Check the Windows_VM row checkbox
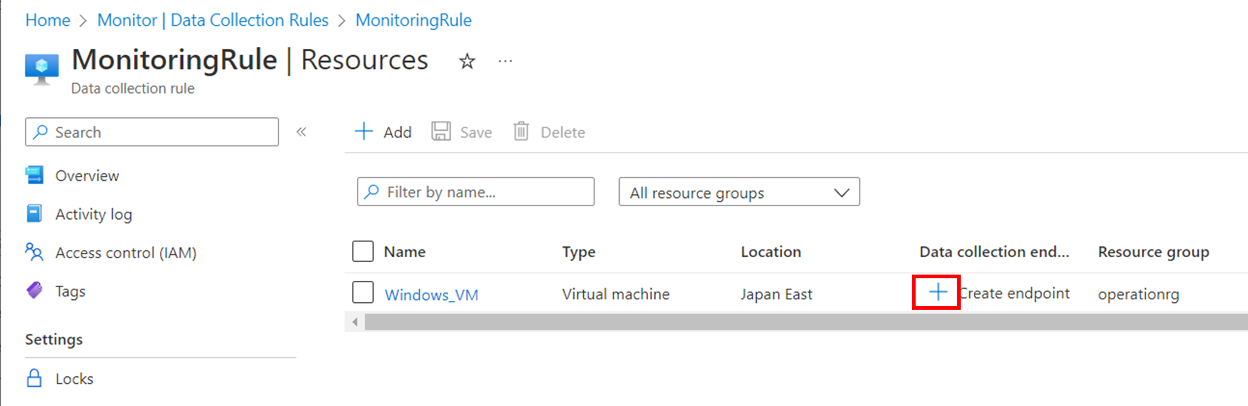This screenshot has height=406, width=1248. [x=363, y=292]
